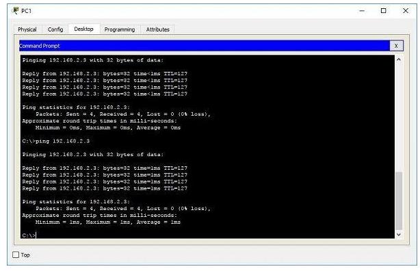Enable the Top checkbox
This screenshot has height=271, width=420.
click(x=16, y=255)
